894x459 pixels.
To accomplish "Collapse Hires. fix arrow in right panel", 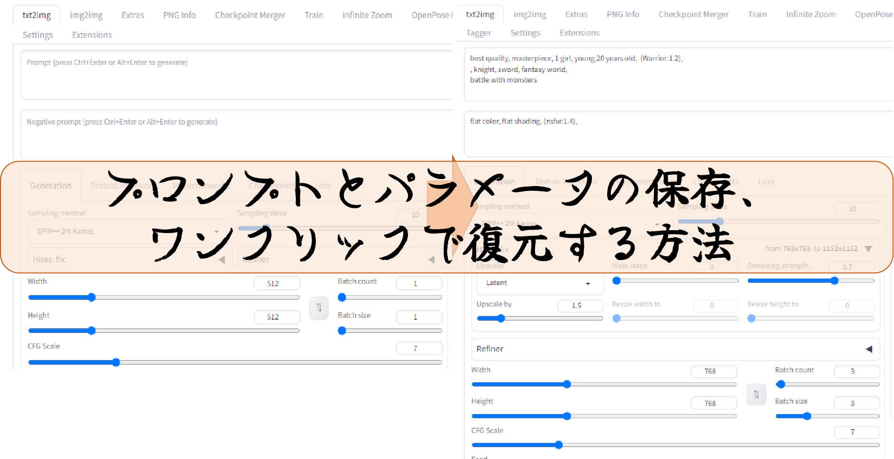I will pyautogui.click(x=868, y=249).
